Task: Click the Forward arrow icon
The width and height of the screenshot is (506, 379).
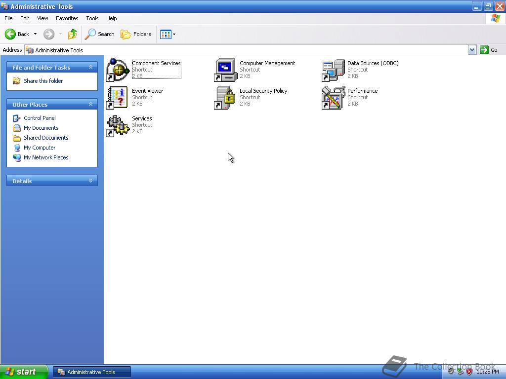Action: pos(49,34)
